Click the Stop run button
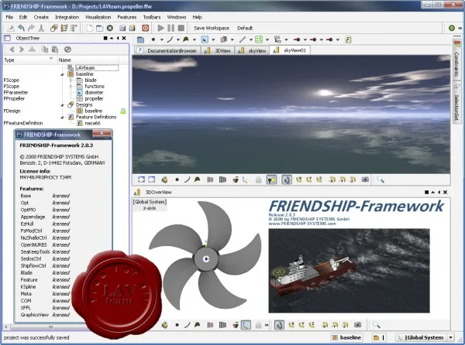Image resolution: width=465 pixels, height=345 pixels. point(181,28)
